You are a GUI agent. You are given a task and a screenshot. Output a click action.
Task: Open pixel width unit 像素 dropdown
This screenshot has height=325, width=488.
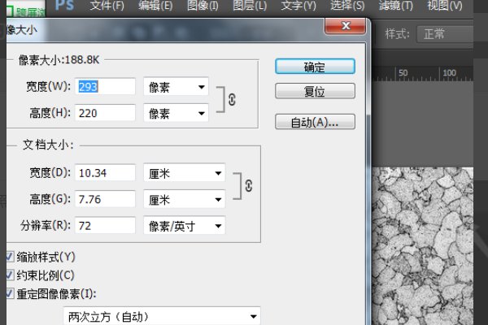point(176,87)
